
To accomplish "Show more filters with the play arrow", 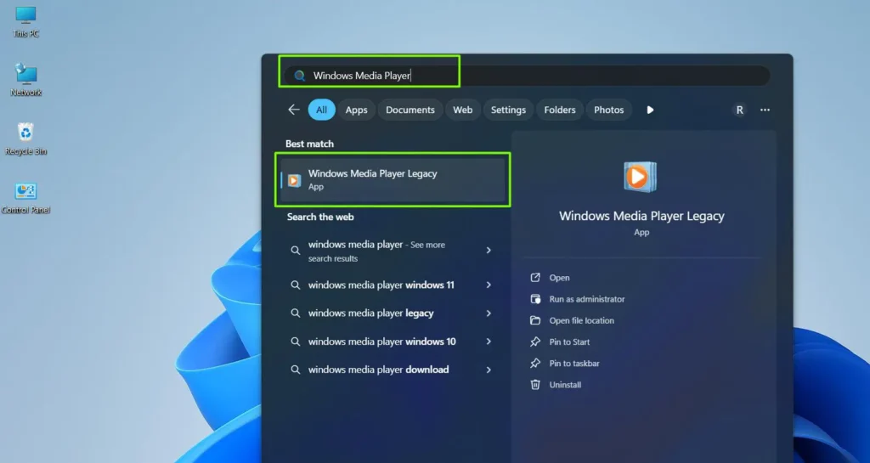I will point(650,110).
